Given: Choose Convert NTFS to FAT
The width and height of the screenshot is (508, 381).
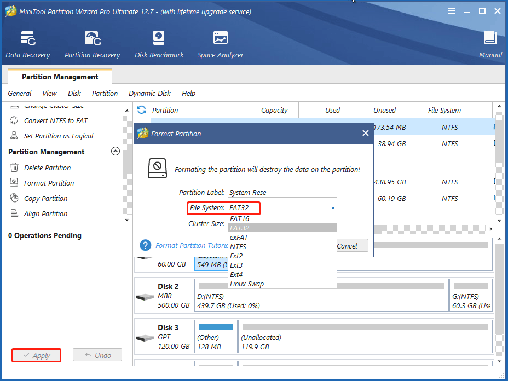Looking at the screenshot, I should point(49,120).
